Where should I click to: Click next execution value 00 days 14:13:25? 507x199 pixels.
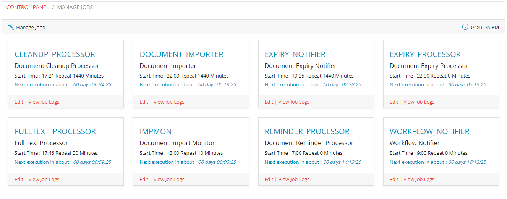tap(342, 162)
